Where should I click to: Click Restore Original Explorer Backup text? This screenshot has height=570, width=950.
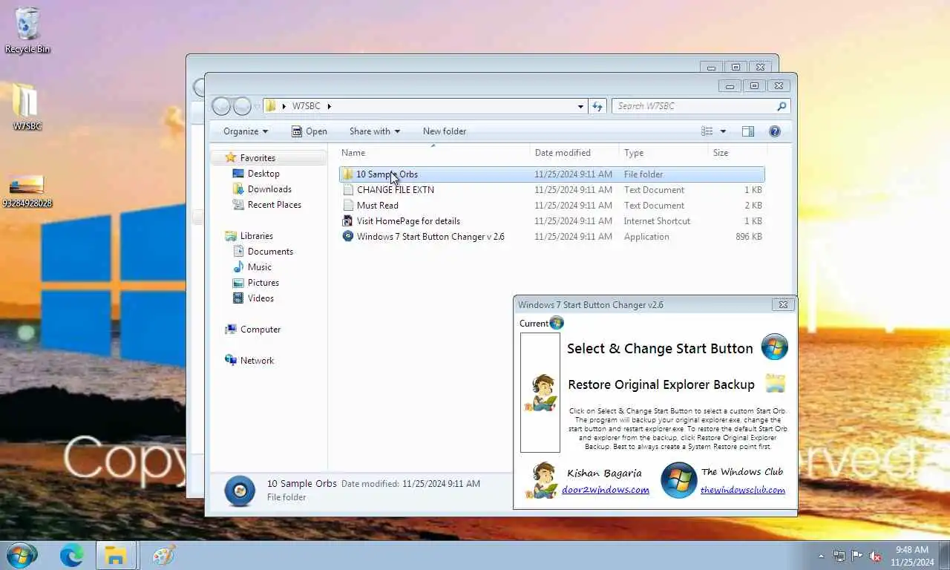(x=661, y=384)
